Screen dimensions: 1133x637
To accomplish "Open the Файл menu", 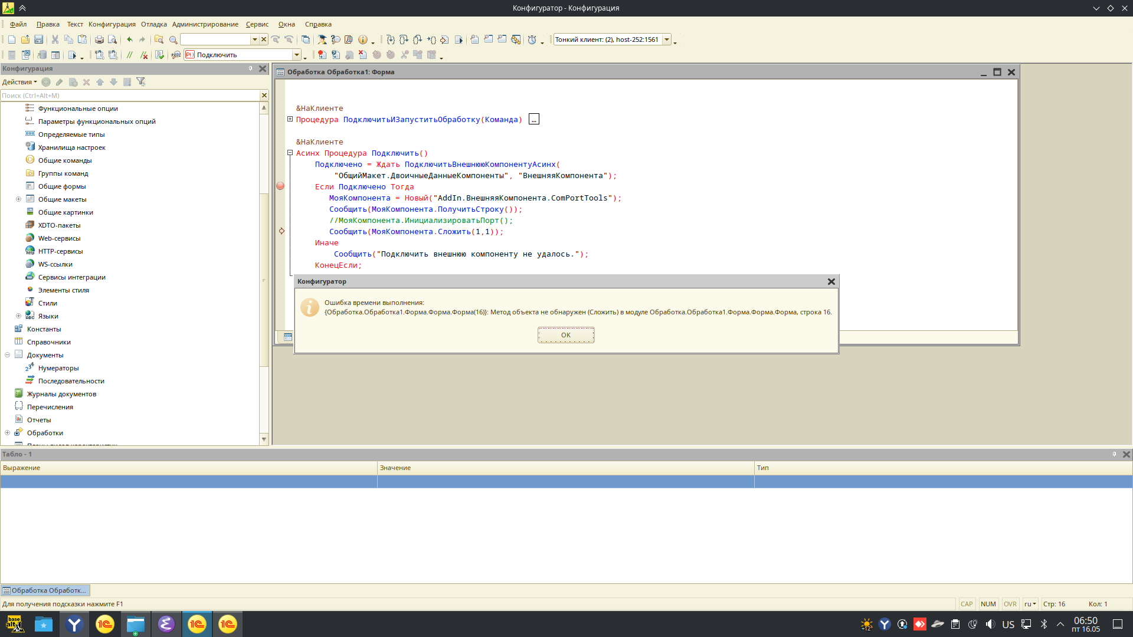I will click(18, 24).
